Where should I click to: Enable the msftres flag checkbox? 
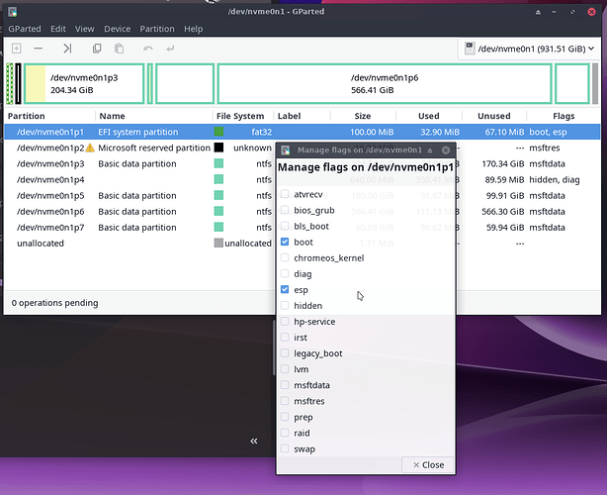(285, 400)
